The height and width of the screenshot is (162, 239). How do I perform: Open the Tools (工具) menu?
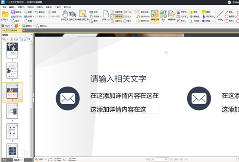(x=58, y=7)
